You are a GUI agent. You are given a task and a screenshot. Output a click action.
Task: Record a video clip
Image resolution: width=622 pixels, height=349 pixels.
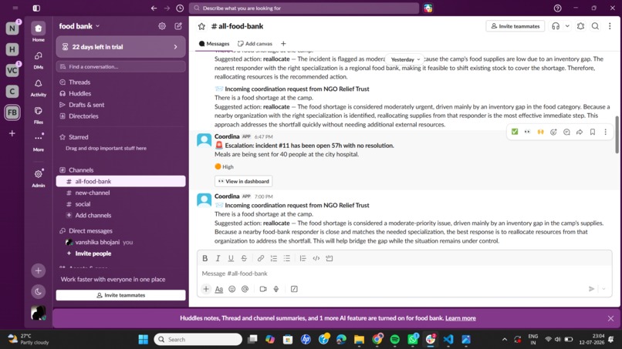pos(263,289)
